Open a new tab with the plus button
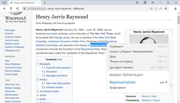Screen dimensions: 180x103 click(x=45, y=3)
